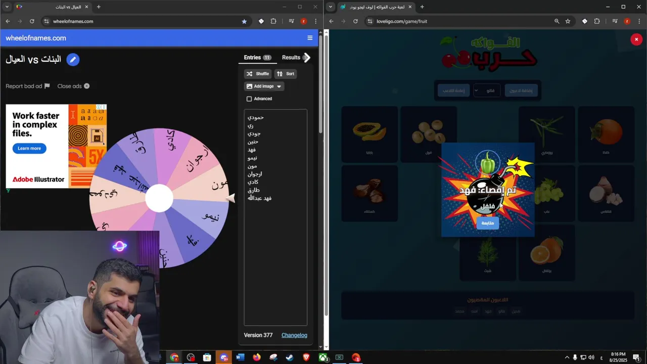
Task: Open Chrome menu in loveligo window
Action: click(x=639, y=21)
